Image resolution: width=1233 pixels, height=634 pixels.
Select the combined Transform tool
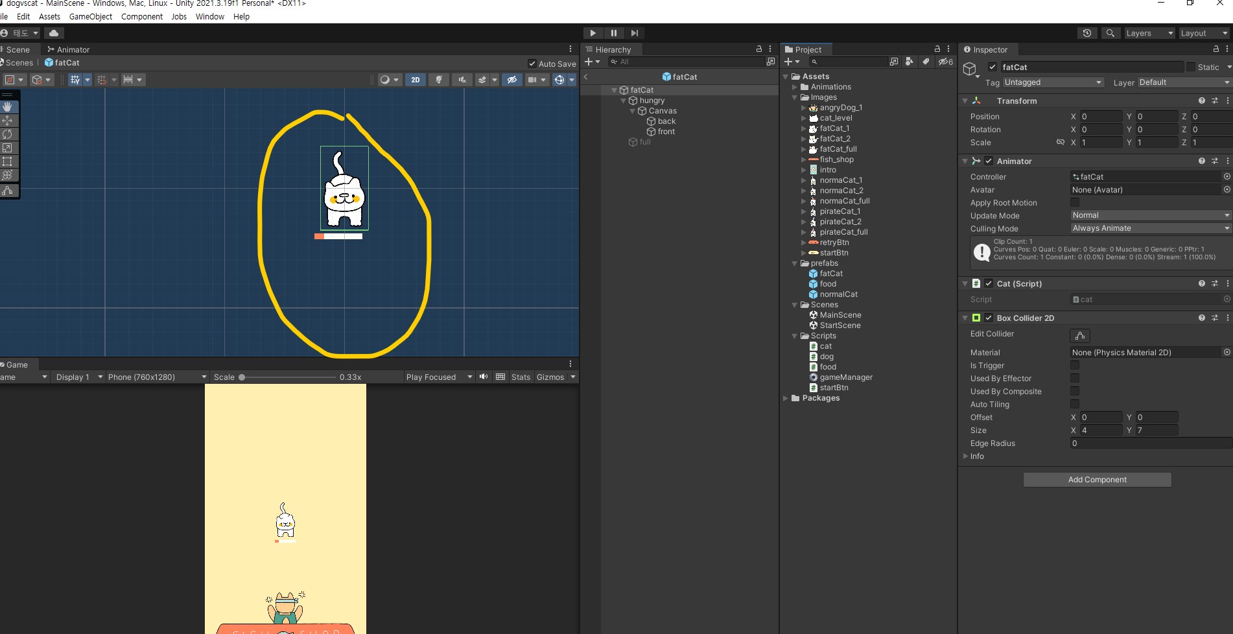click(x=8, y=175)
